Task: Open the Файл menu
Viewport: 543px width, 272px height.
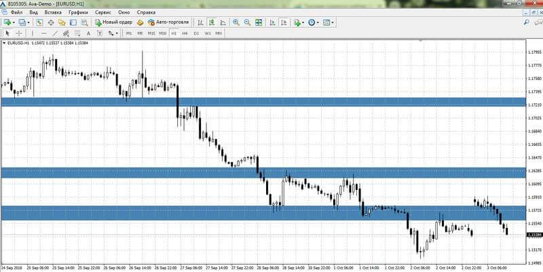Action: [x=16, y=12]
